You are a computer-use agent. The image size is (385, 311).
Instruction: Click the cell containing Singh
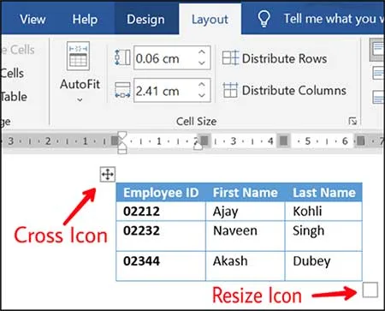pyautogui.click(x=323, y=236)
